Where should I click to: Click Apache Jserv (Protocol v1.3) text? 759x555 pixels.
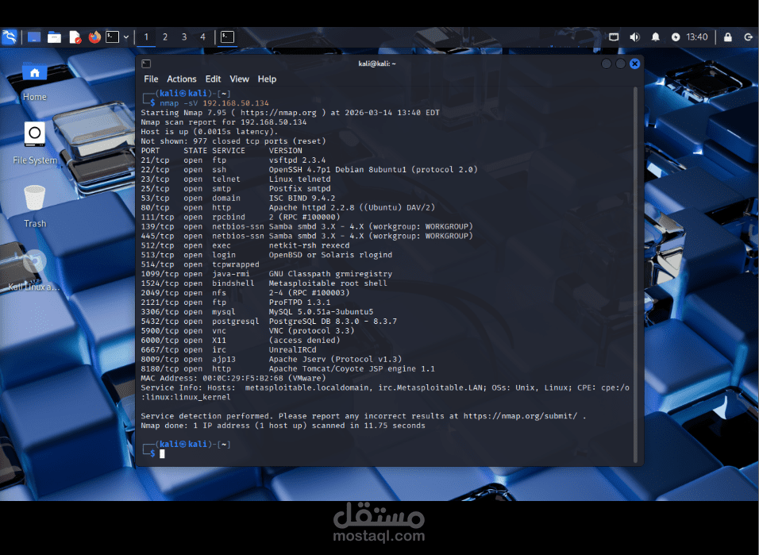pos(336,360)
